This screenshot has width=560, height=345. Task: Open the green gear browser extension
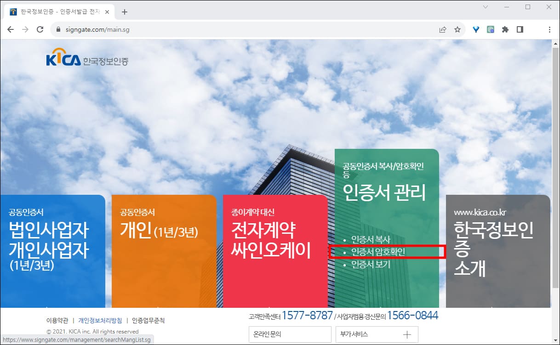(491, 29)
